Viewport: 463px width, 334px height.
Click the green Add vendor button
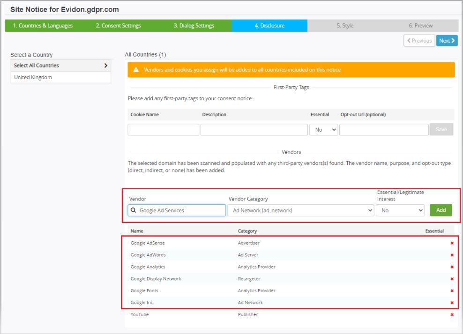[x=441, y=210]
